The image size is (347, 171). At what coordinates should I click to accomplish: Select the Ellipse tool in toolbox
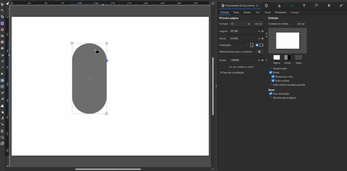pos(2,30)
